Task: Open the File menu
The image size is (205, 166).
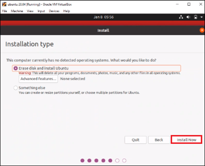Action: click(4, 11)
